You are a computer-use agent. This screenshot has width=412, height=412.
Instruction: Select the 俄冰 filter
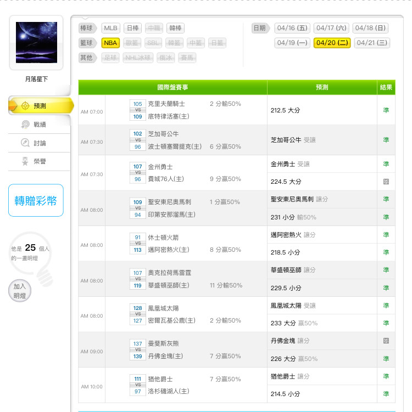point(165,58)
